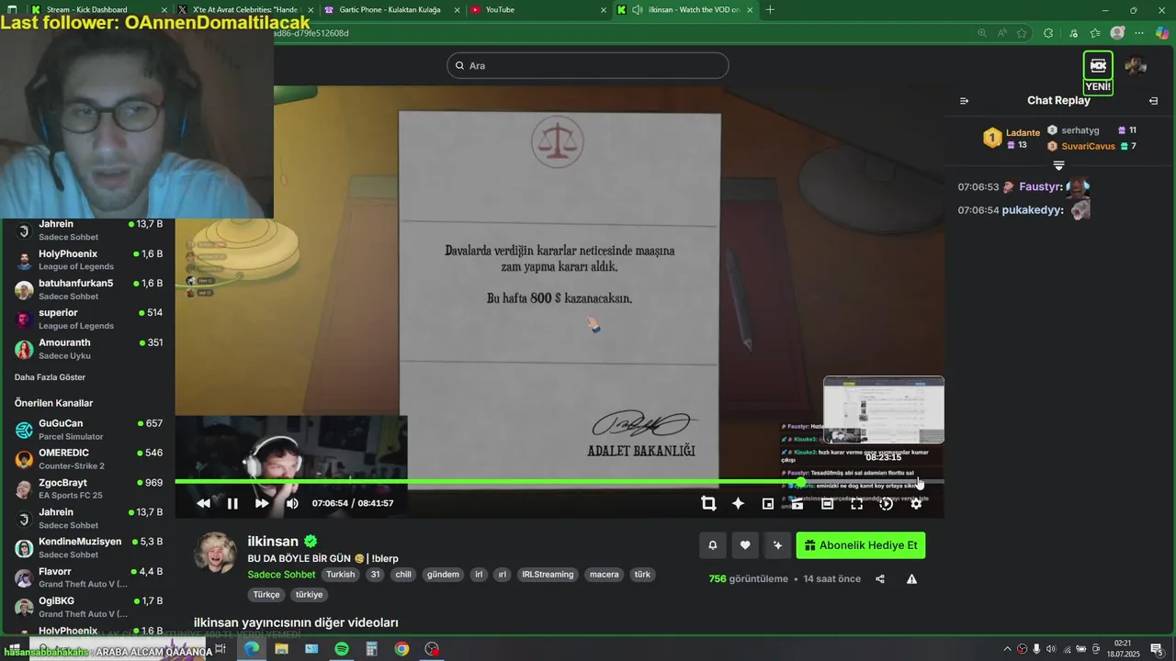This screenshot has width=1176, height=661.
Task: Mute the video player volume
Action: [292, 503]
